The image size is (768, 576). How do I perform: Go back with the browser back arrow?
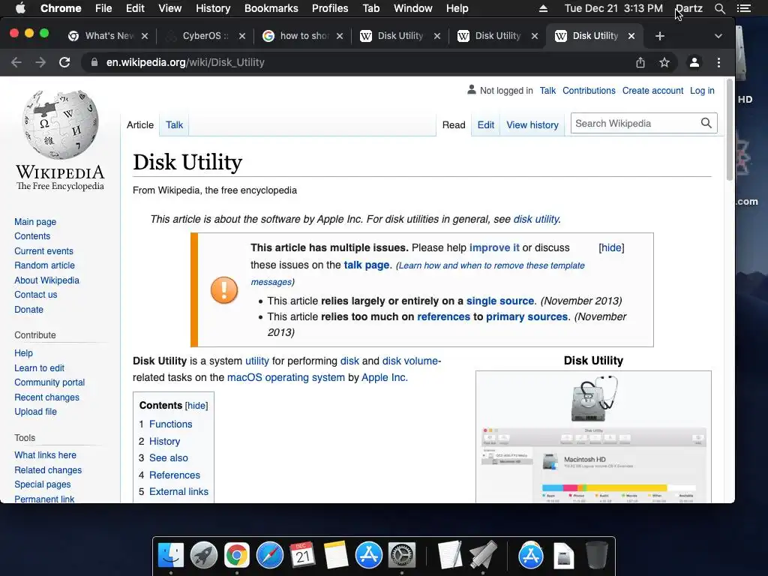16,63
